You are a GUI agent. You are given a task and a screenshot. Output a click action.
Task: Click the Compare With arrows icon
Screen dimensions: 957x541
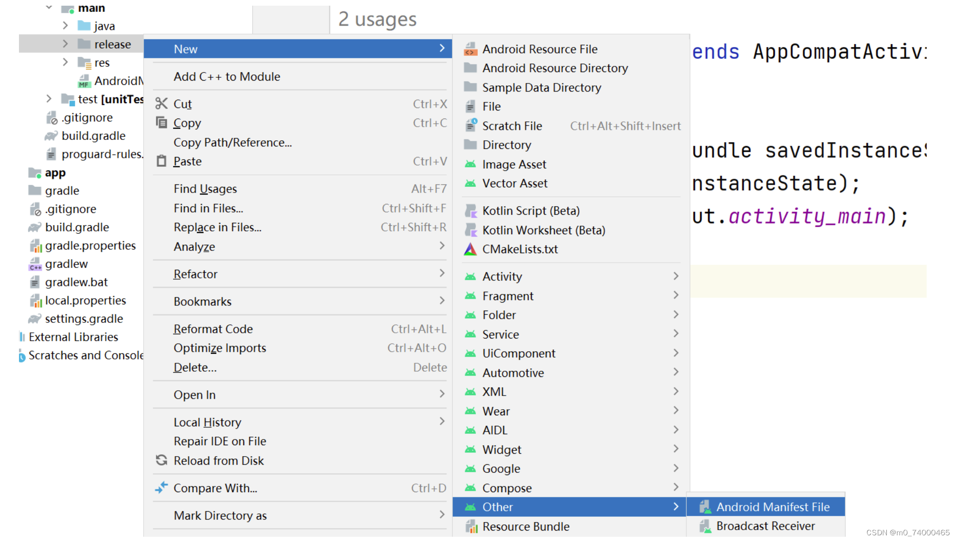pos(161,487)
